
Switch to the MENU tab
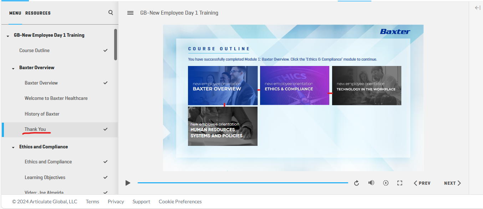(x=15, y=13)
